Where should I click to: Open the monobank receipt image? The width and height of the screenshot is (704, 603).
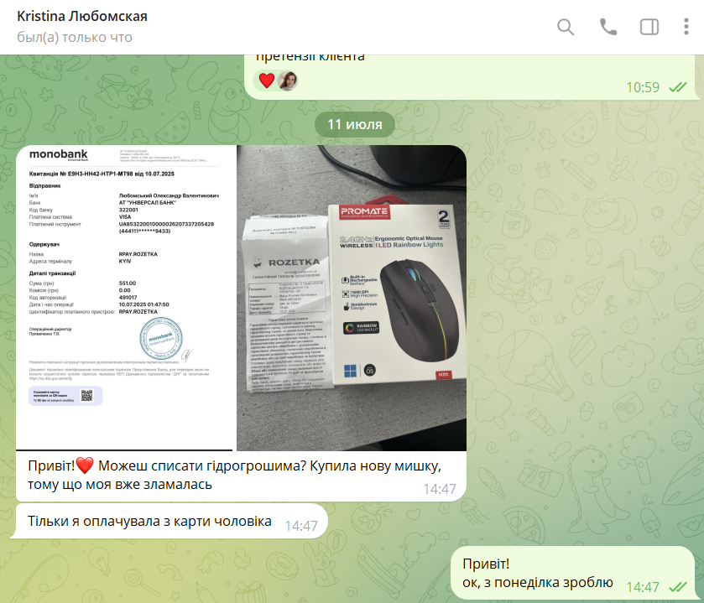tap(124, 298)
